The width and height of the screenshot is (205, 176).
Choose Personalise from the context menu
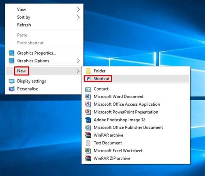pyautogui.click(x=44, y=89)
